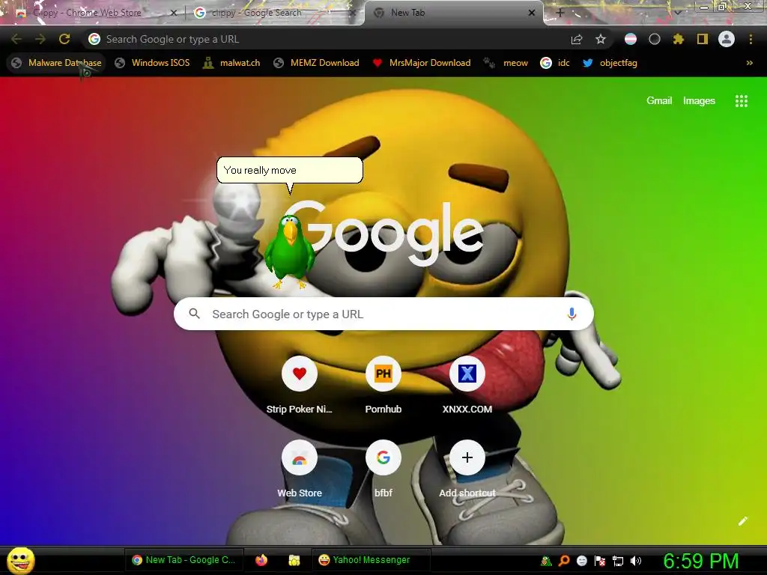Viewport: 767px width, 575px height.
Task: Open the MrsMajor Download bookmark
Action: pyautogui.click(x=422, y=63)
